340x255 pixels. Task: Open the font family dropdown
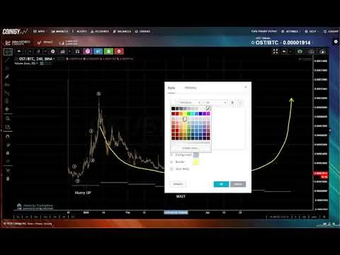(x=190, y=103)
